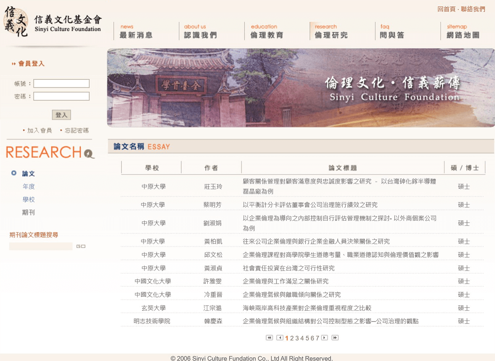The width and height of the screenshot is (495, 361).
Task: Open the 認識我們 about us menu
Action: (200, 32)
